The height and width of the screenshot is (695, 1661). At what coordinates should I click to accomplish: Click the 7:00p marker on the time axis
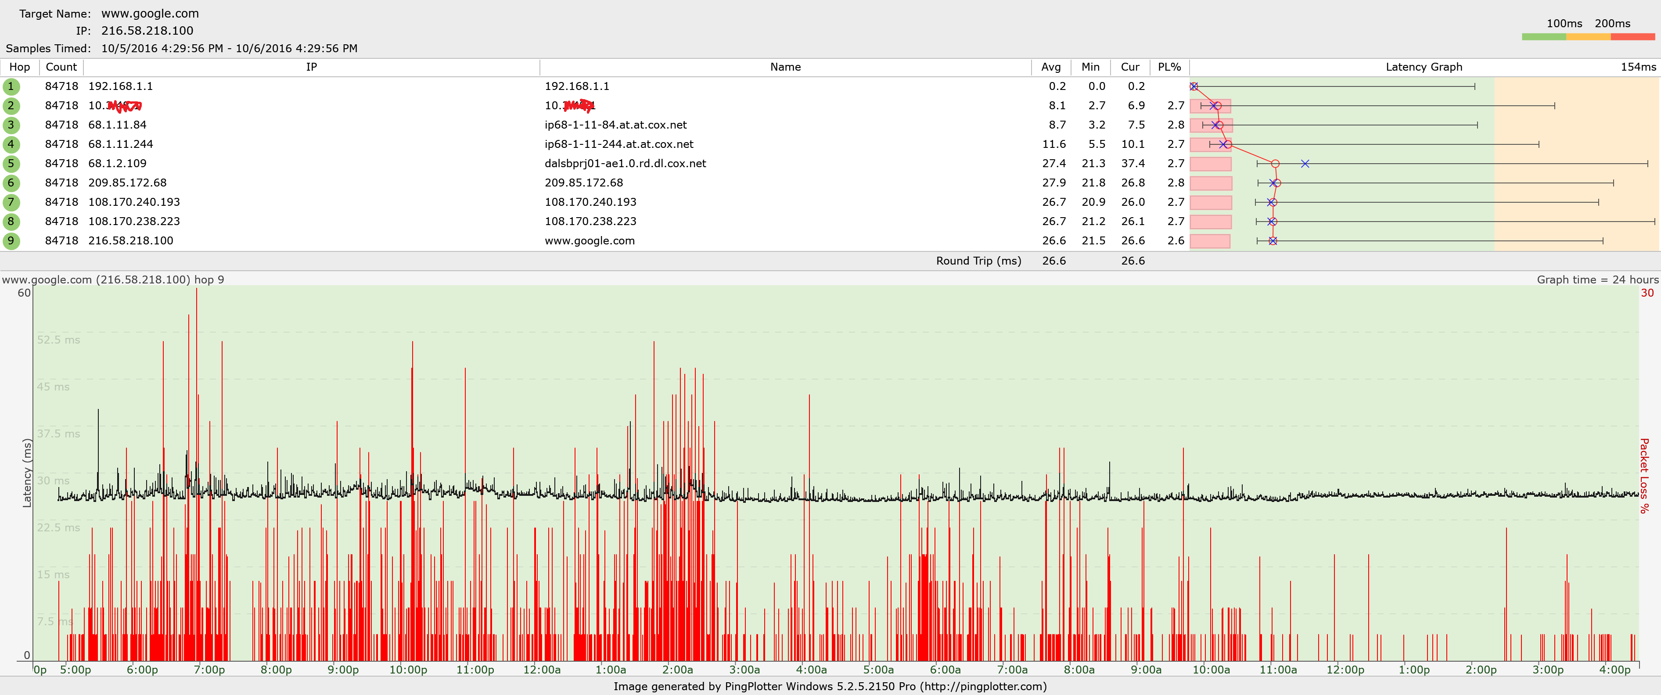(x=209, y=670)
